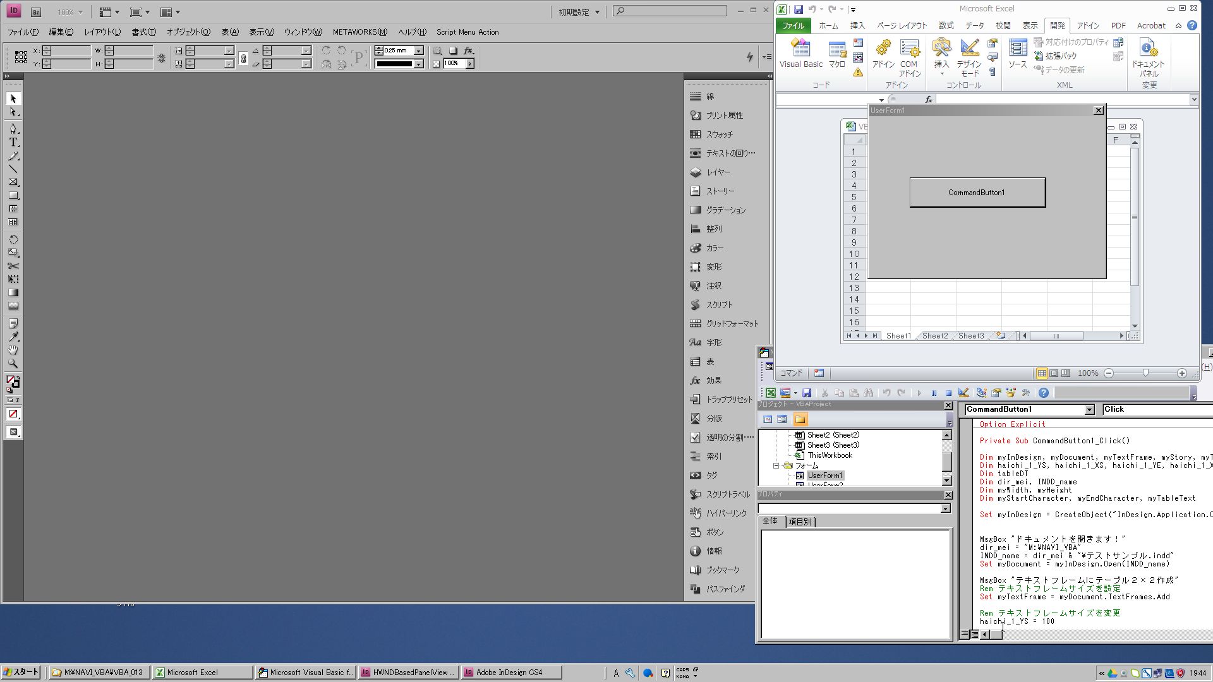This screenshot has height=682, width=1213.
Task: Open Adobe Bridge via Br icon
Action: [x=36, y=12]
